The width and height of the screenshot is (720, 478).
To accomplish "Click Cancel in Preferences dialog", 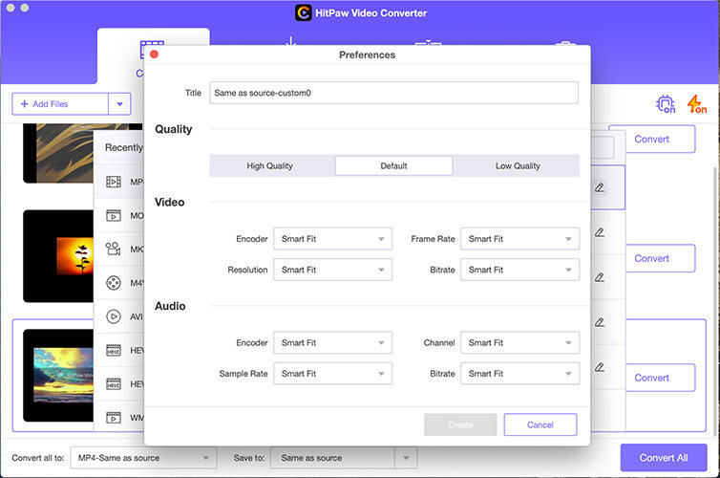I will (540, 424).
